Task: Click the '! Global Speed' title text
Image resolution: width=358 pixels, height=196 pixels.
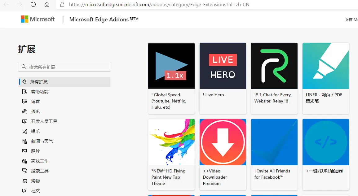Action: click(169, 101)
